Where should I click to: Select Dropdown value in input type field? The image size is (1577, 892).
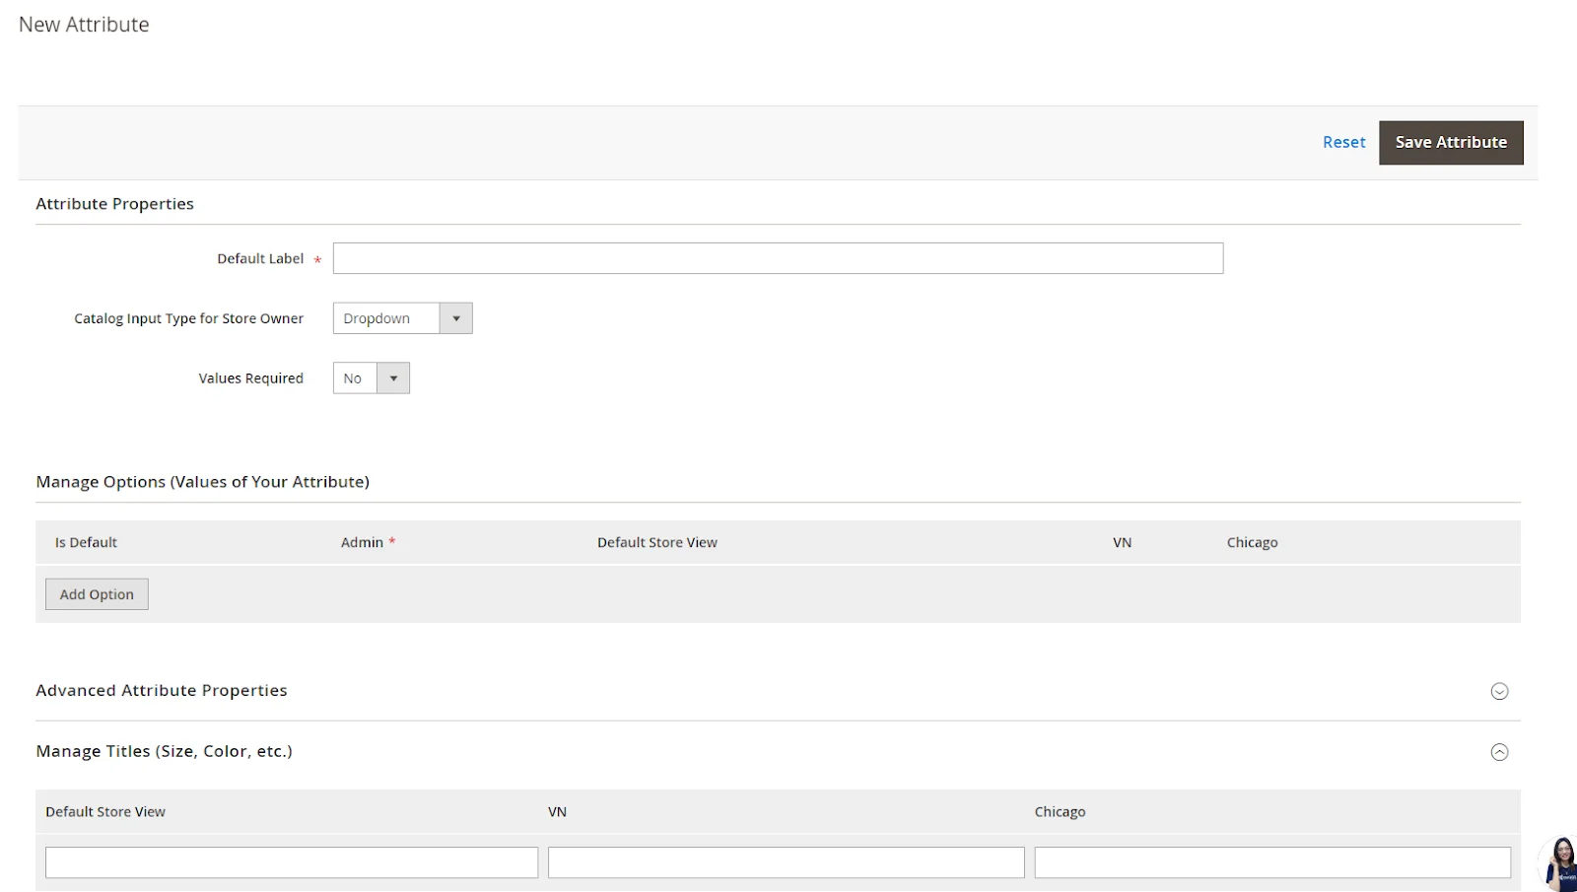(x=384, y=317)
